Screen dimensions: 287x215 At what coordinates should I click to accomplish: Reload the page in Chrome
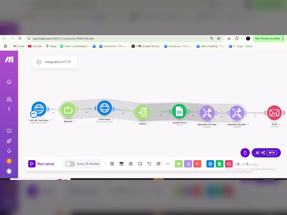(20, 38)
